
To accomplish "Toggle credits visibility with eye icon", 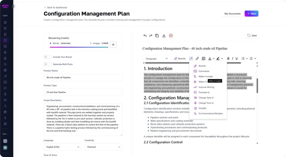I will point(113,45).
